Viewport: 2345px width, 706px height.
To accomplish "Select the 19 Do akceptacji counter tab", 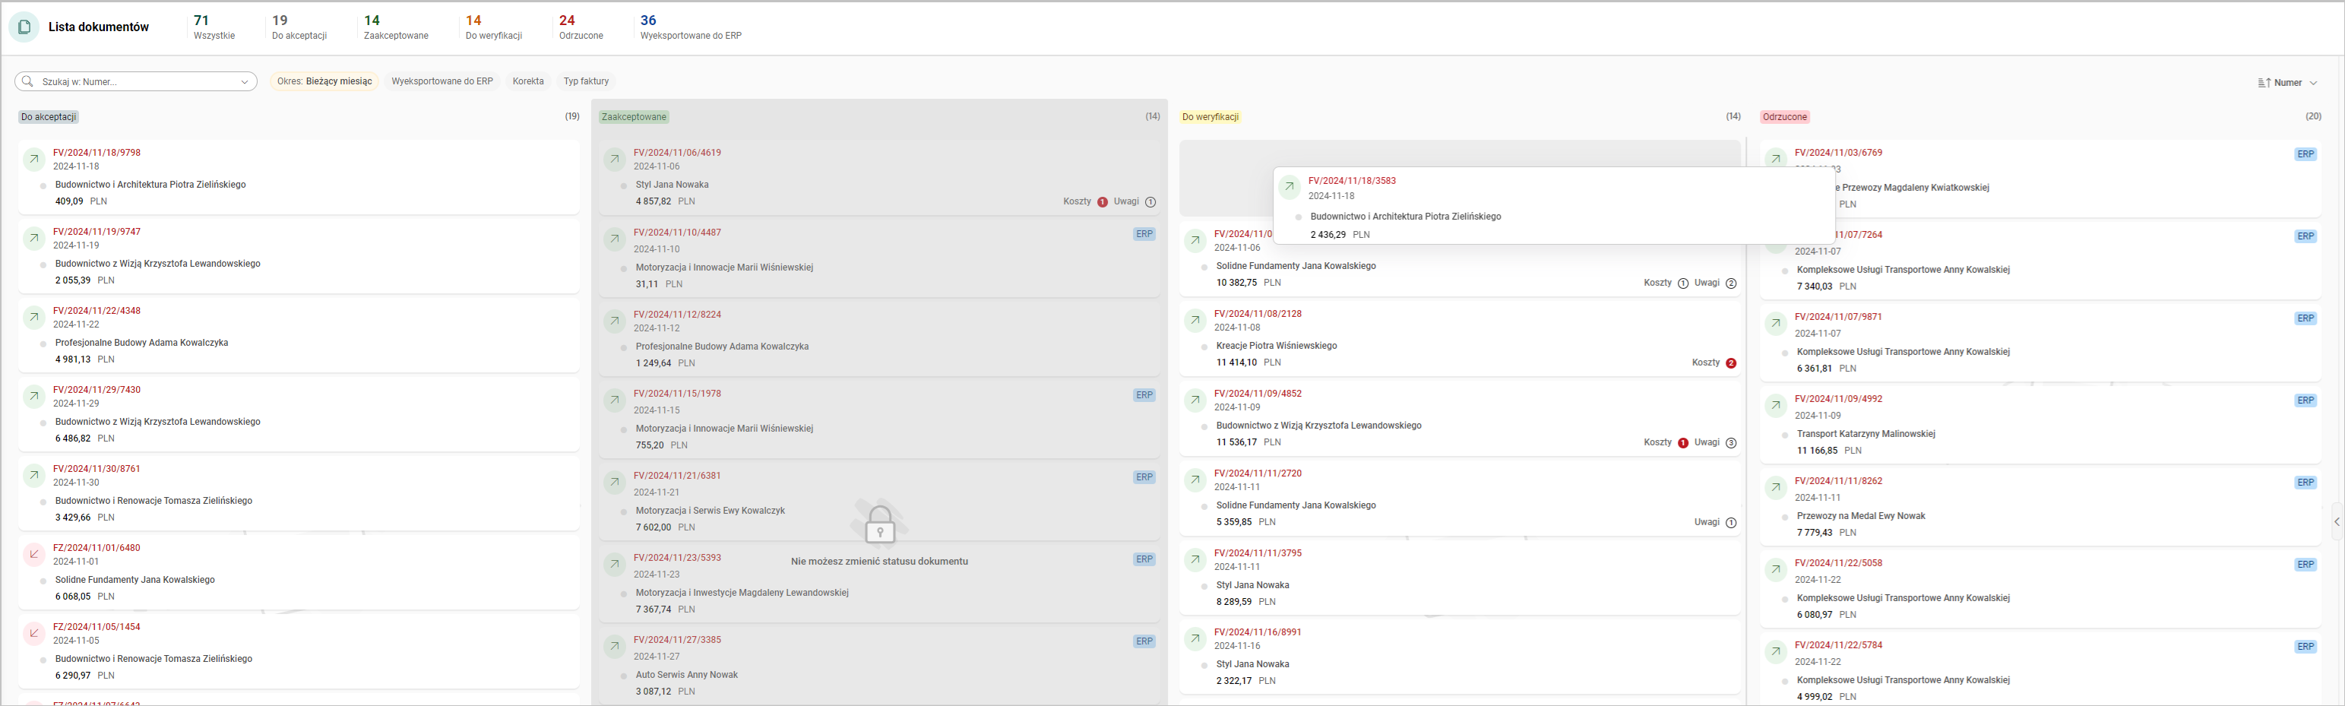I will [x=299, y=27].
